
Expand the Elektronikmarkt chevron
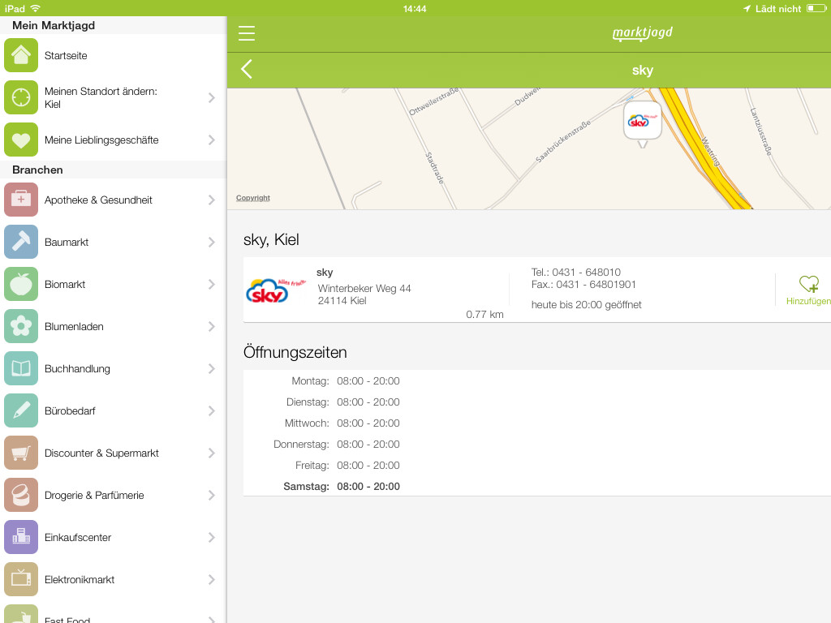click(212, 579)
